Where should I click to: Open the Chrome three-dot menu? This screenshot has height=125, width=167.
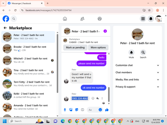(163, 10)
